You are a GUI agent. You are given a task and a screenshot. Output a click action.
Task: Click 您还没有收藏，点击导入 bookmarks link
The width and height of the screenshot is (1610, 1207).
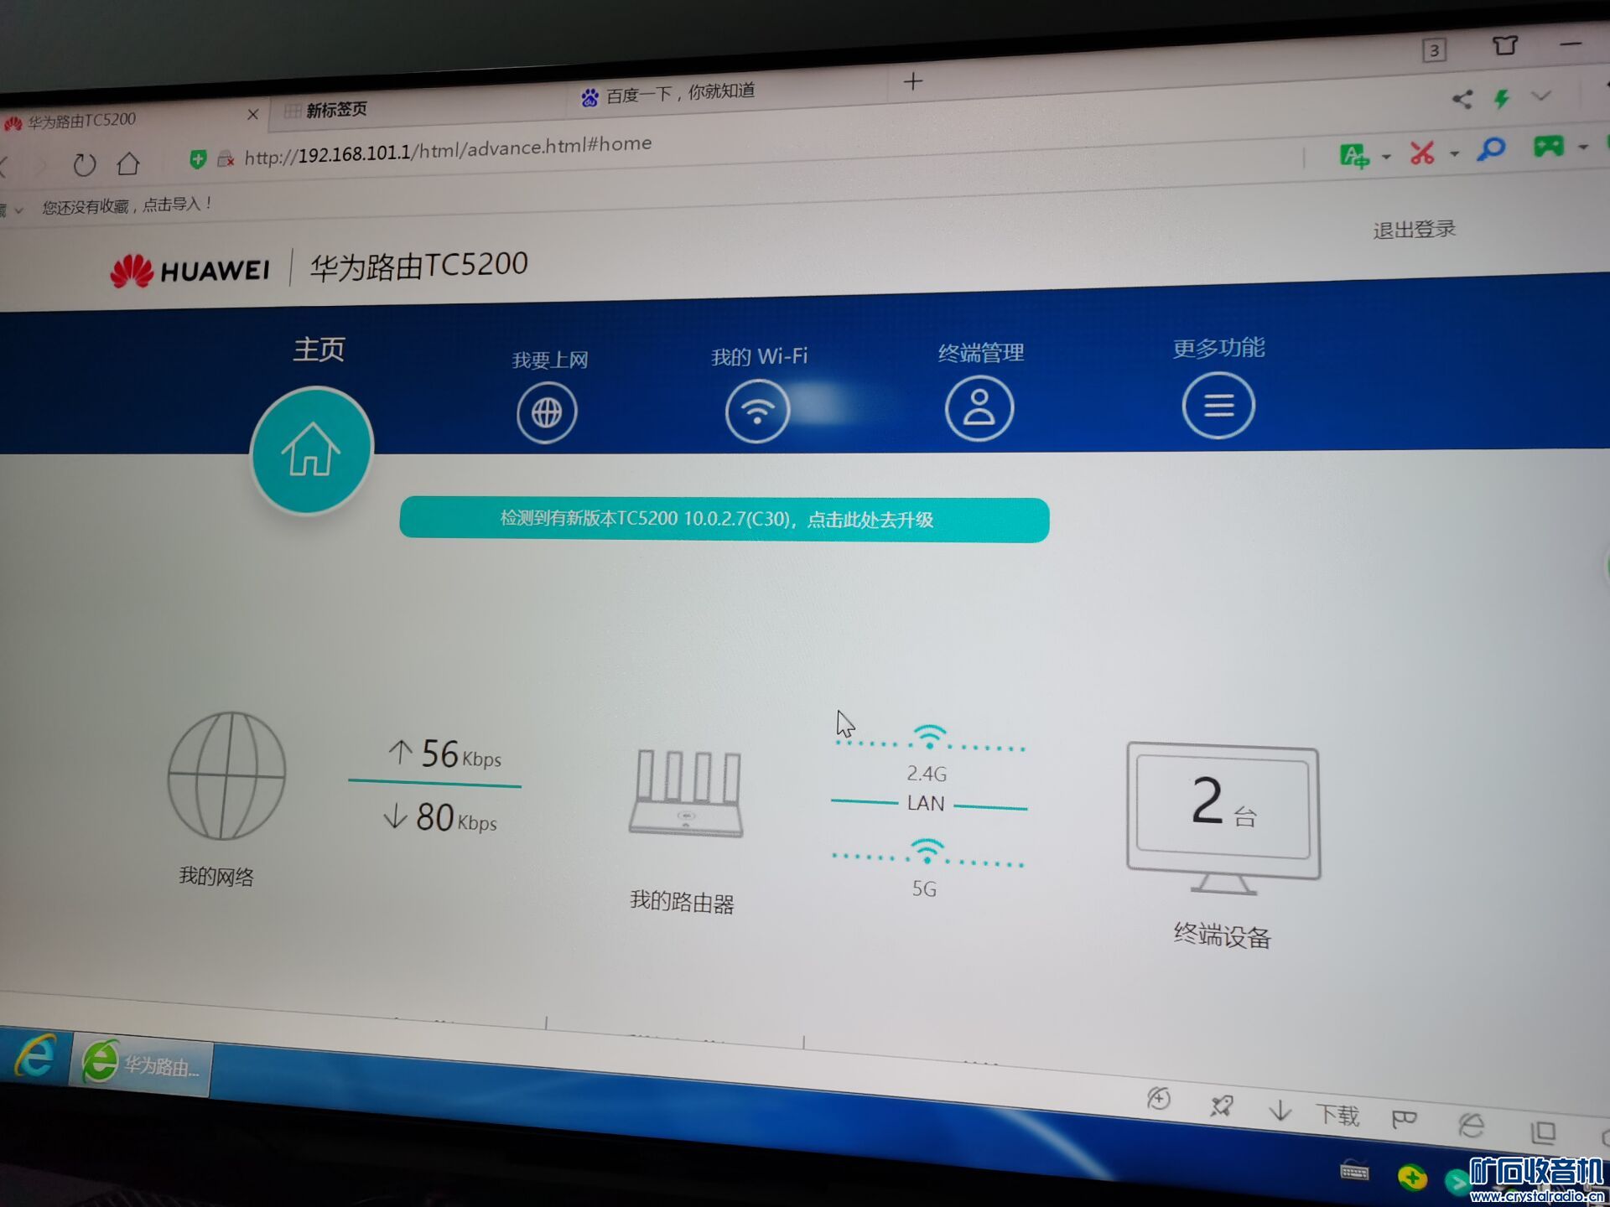[127, 205]
